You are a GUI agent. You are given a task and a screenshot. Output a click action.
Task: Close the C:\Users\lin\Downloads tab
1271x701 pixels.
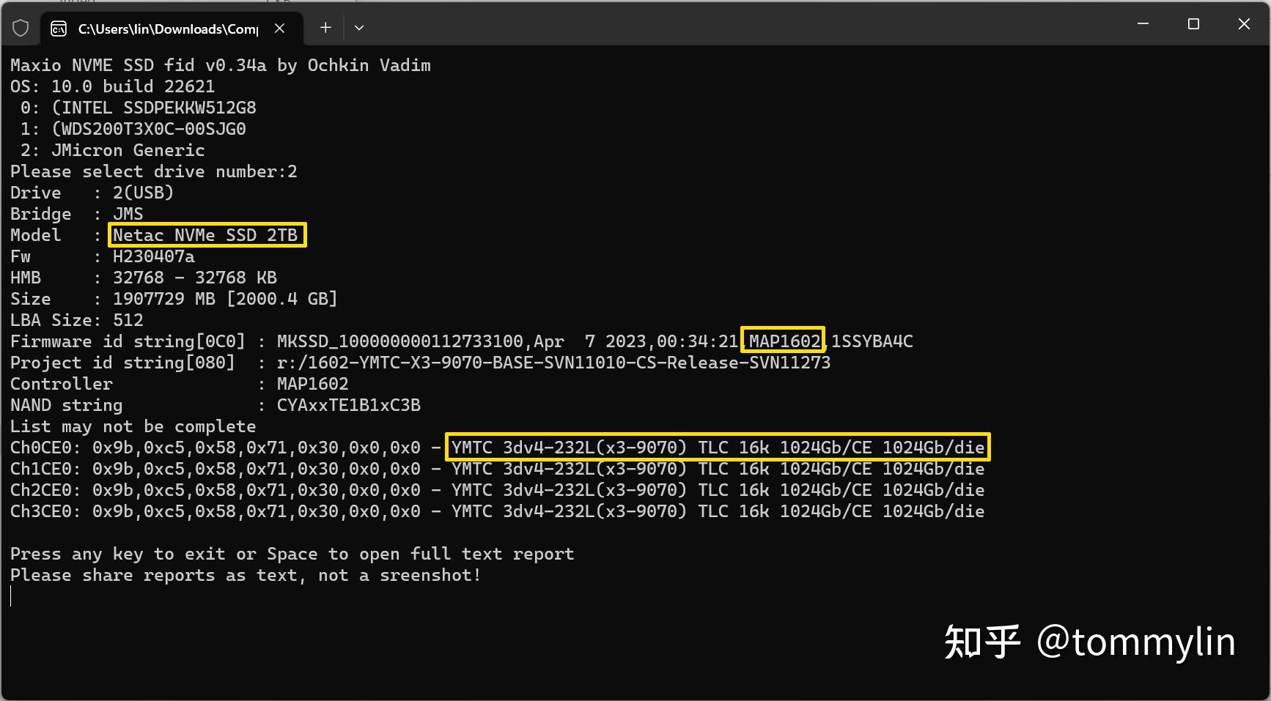pos(279,28)
